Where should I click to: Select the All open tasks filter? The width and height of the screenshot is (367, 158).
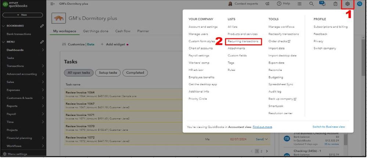[79, 73]
